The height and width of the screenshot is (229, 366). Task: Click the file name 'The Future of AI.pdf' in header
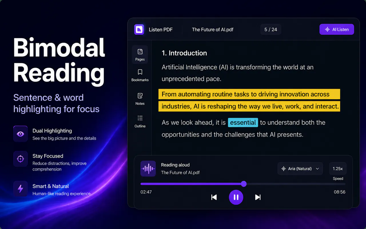[213, 29]
